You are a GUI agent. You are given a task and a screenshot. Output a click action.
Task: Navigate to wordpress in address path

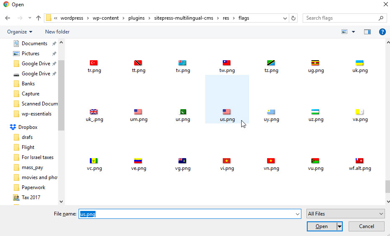(71, 18)
